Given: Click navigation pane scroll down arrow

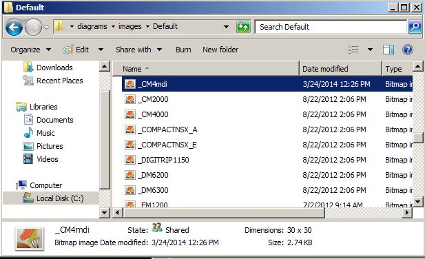Looking at the screenshot, I should (105, 212).
